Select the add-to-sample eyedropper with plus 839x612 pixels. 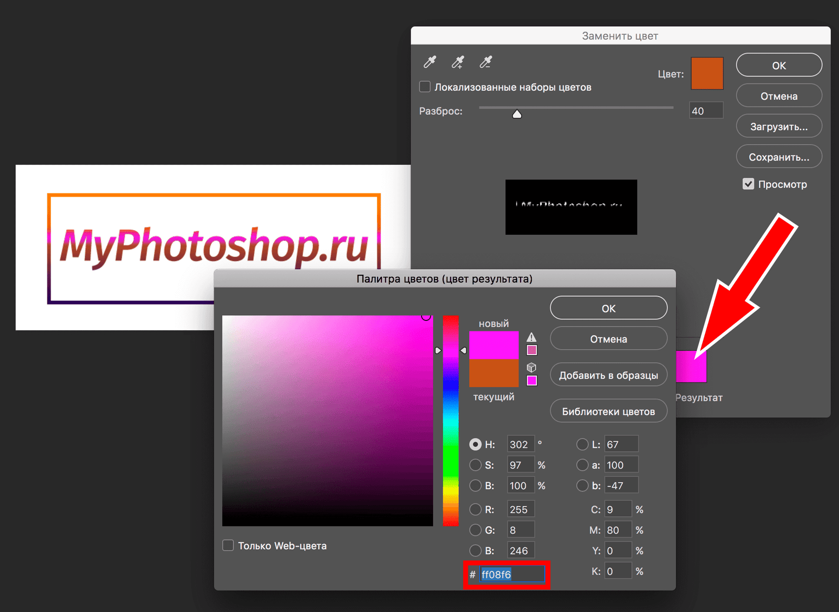(x=458, y=62)
